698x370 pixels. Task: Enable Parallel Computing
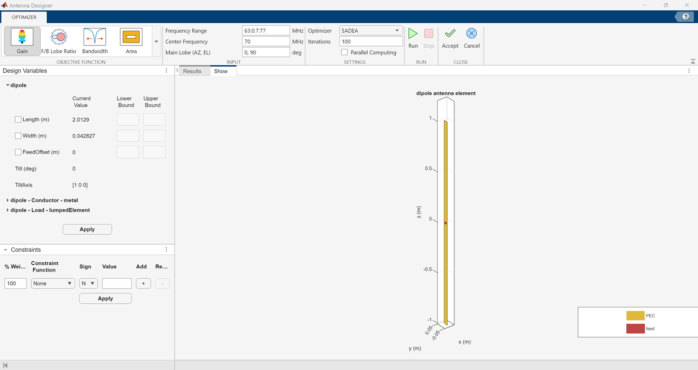click(344, 52)
